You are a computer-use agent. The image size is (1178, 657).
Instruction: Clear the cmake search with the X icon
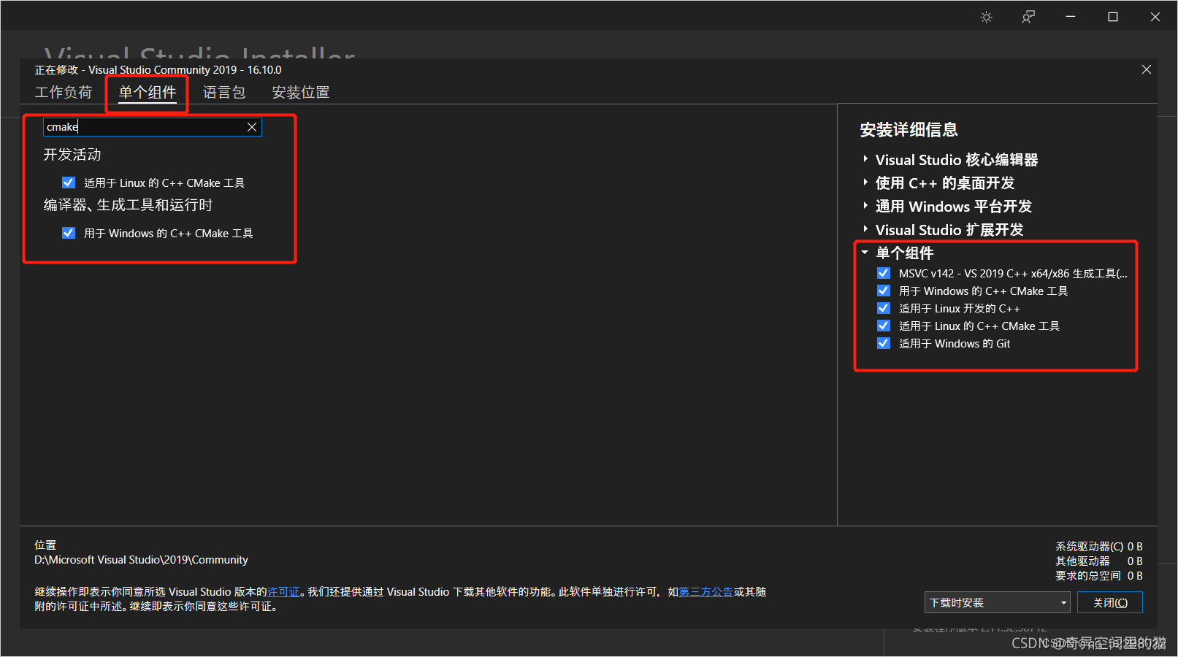[252, 126]
